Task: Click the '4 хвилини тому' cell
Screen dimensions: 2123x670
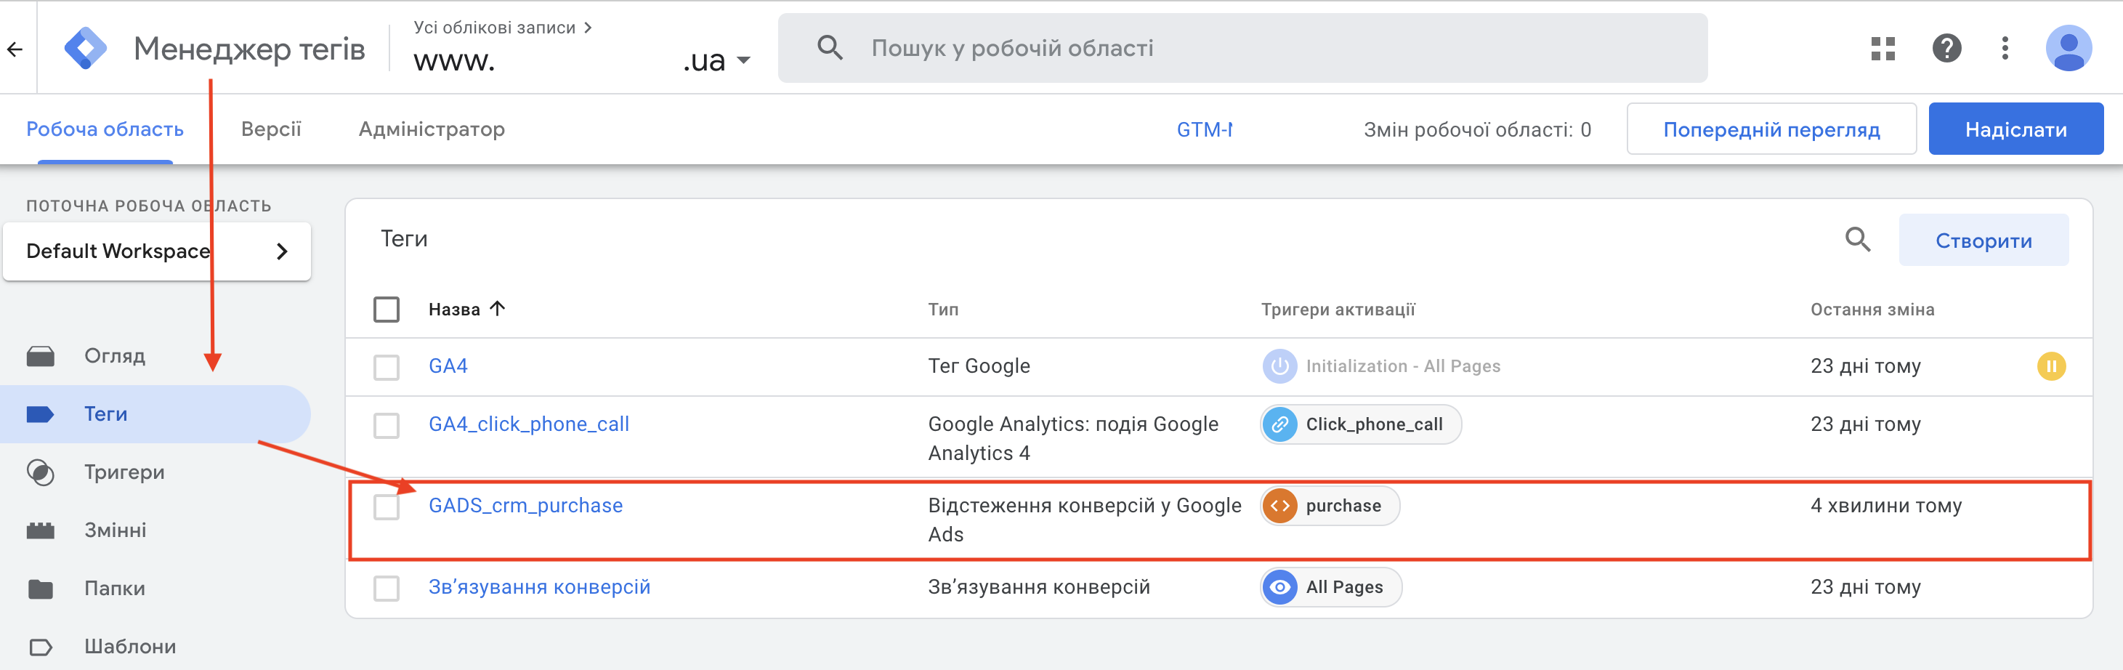Action: tap(1885, 505)
